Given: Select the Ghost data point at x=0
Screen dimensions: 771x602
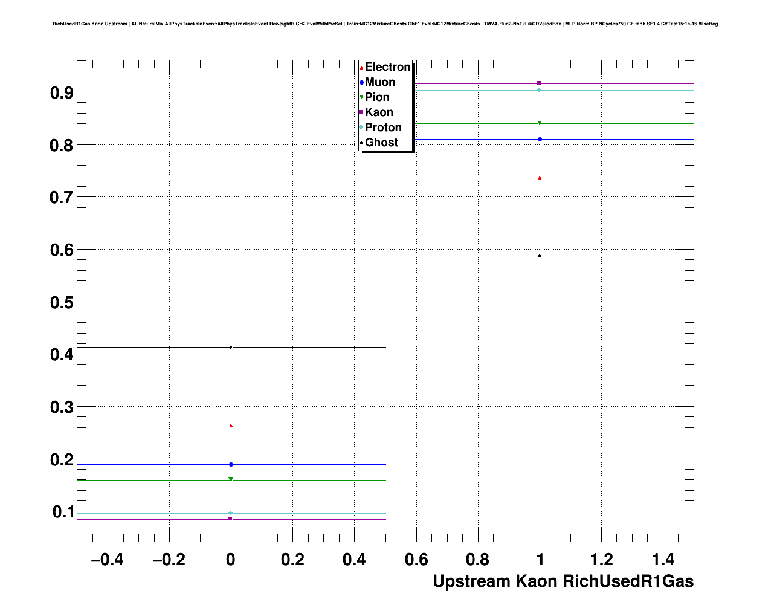Looking at the screenshot, I should coord(231,347).
